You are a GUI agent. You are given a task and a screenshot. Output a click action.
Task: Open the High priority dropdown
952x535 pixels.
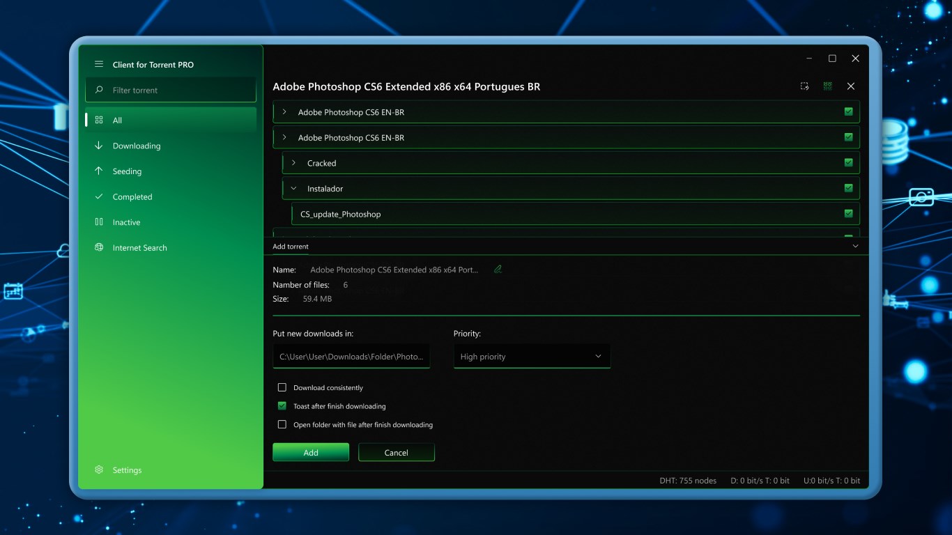pyautogui.click(x=532, y=357)
